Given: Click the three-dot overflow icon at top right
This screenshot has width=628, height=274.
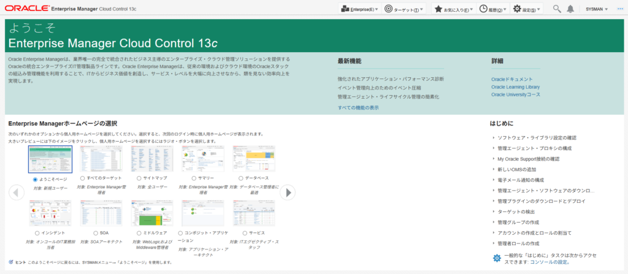Looking at the screenshot, I should pyautogui.click(x=620, y=9).
